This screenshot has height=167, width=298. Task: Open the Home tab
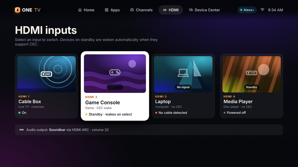pyautogui.click(x=86, y=10)
